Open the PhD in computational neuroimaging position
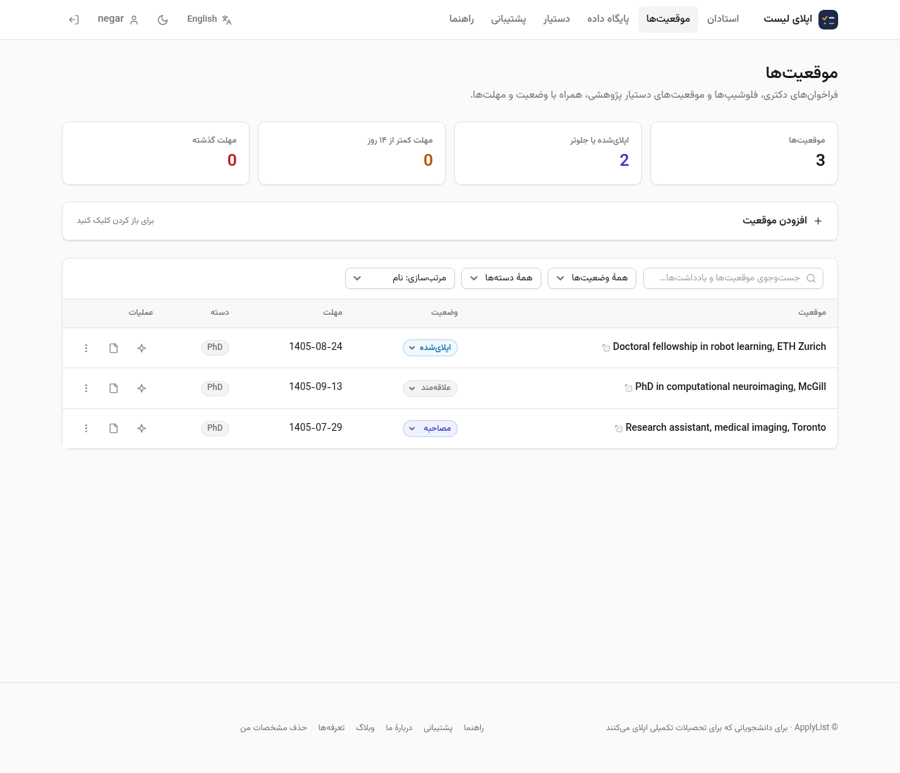The width and height of the screenshot is (900, 773). (x=731, y=387)
